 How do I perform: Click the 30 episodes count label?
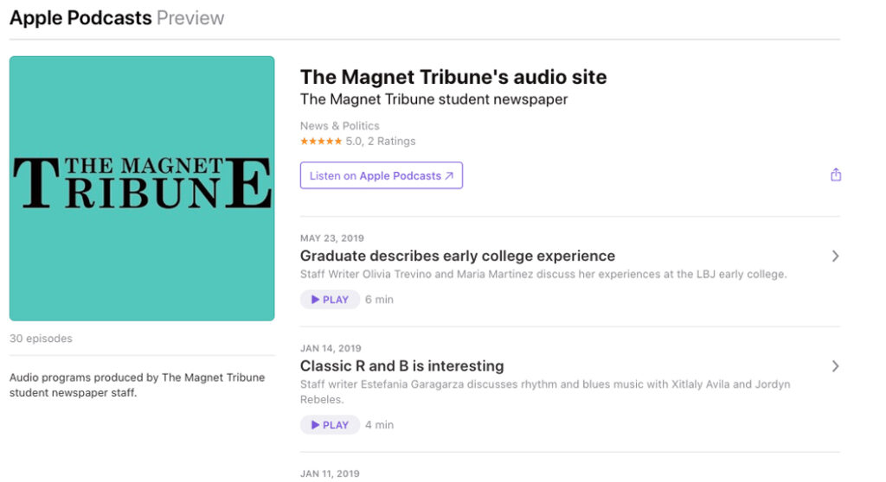41,339
